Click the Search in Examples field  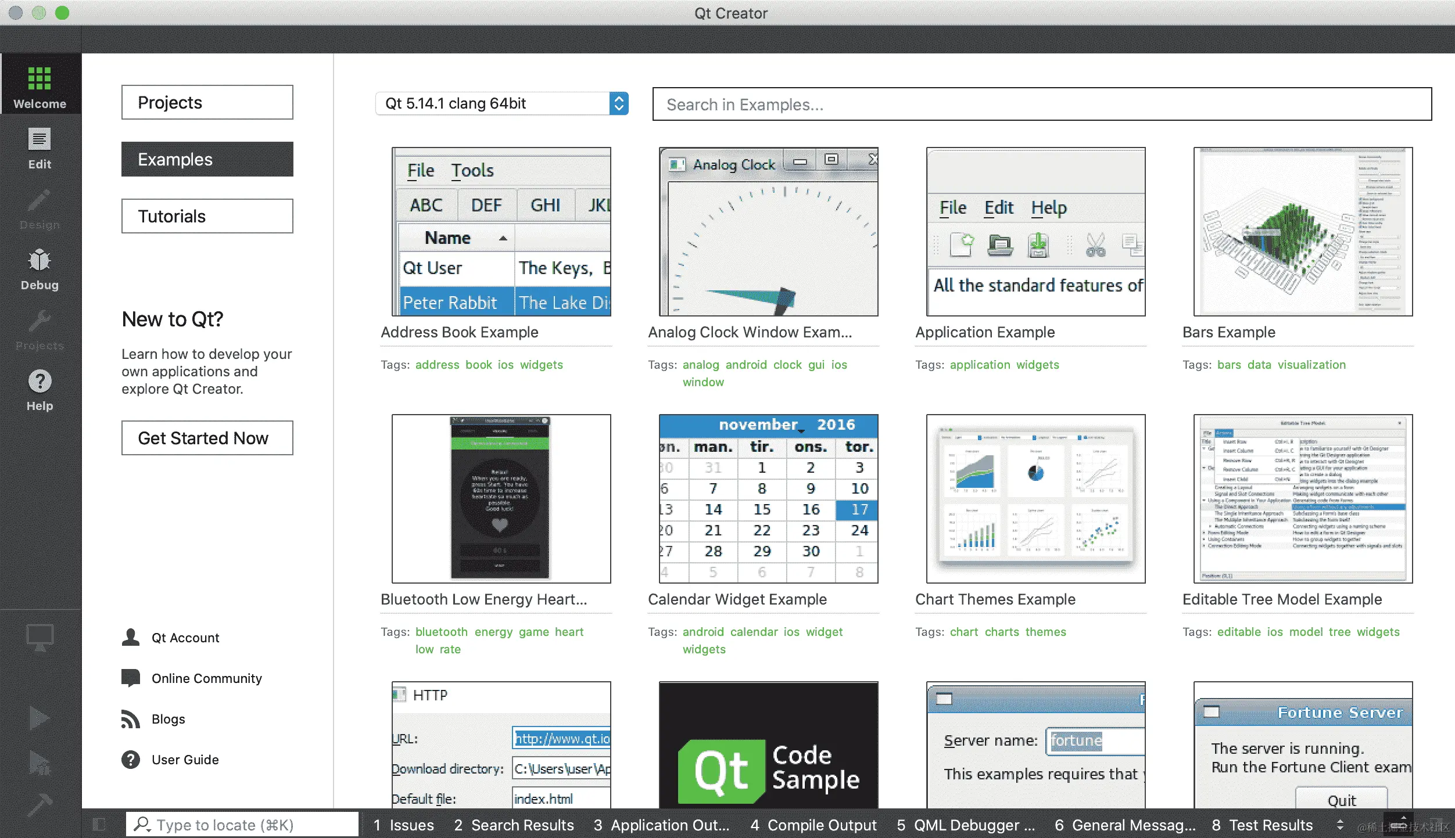pos(1041,105)
